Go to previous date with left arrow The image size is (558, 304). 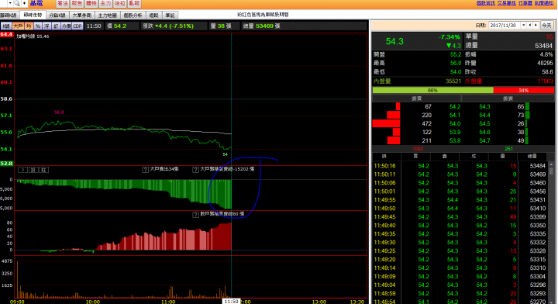coord(530,26)
